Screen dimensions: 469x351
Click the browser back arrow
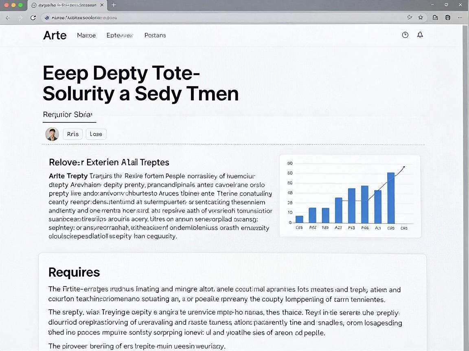coord(8,18)
